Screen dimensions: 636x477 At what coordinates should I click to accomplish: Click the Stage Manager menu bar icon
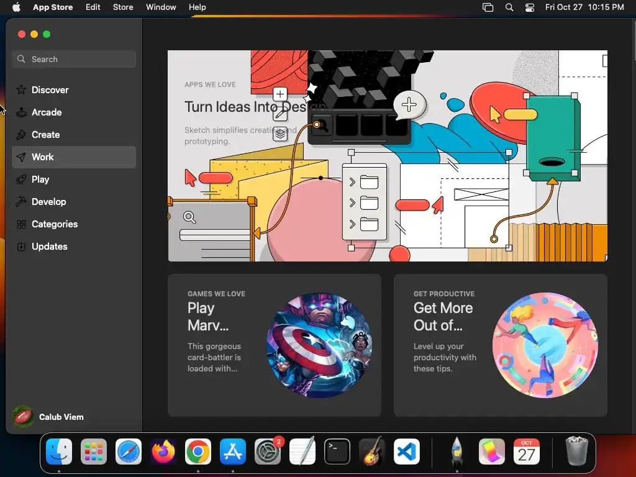pyautogui.click(x=488, y=7)
